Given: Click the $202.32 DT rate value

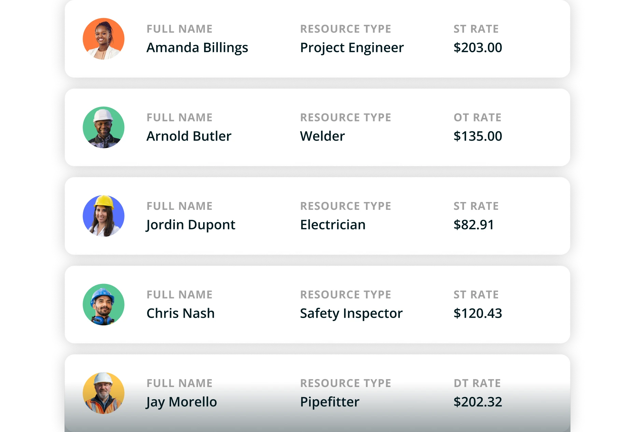Looking at the screenshot, I should point(478,402).
